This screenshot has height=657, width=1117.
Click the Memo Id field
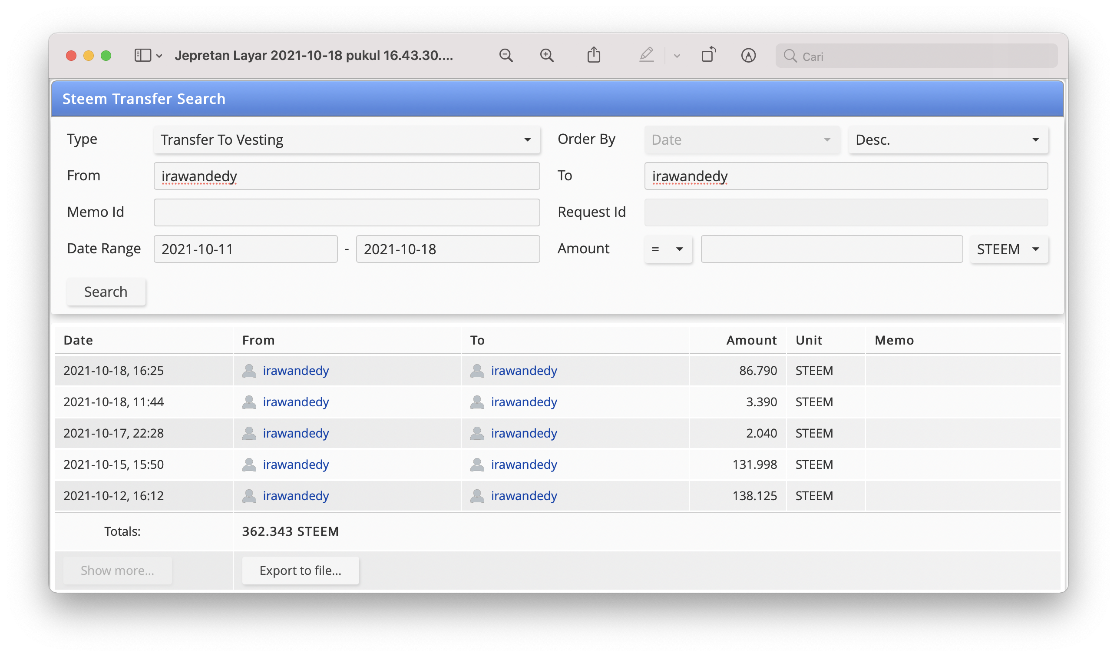point(347,212)
